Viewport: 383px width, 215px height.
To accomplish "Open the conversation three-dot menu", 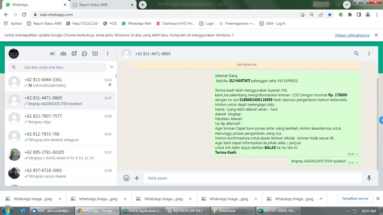I will point(369,53).
